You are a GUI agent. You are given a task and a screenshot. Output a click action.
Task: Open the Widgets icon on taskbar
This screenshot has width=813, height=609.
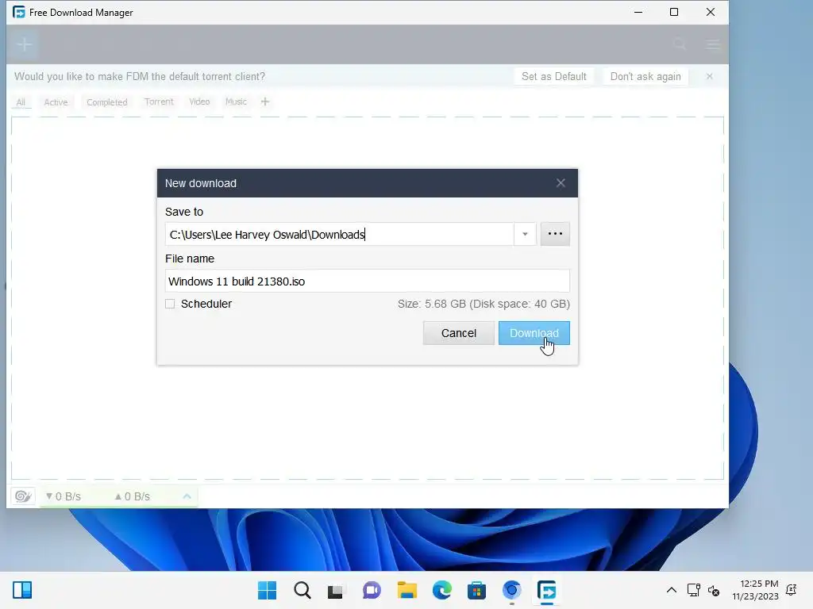22,590
